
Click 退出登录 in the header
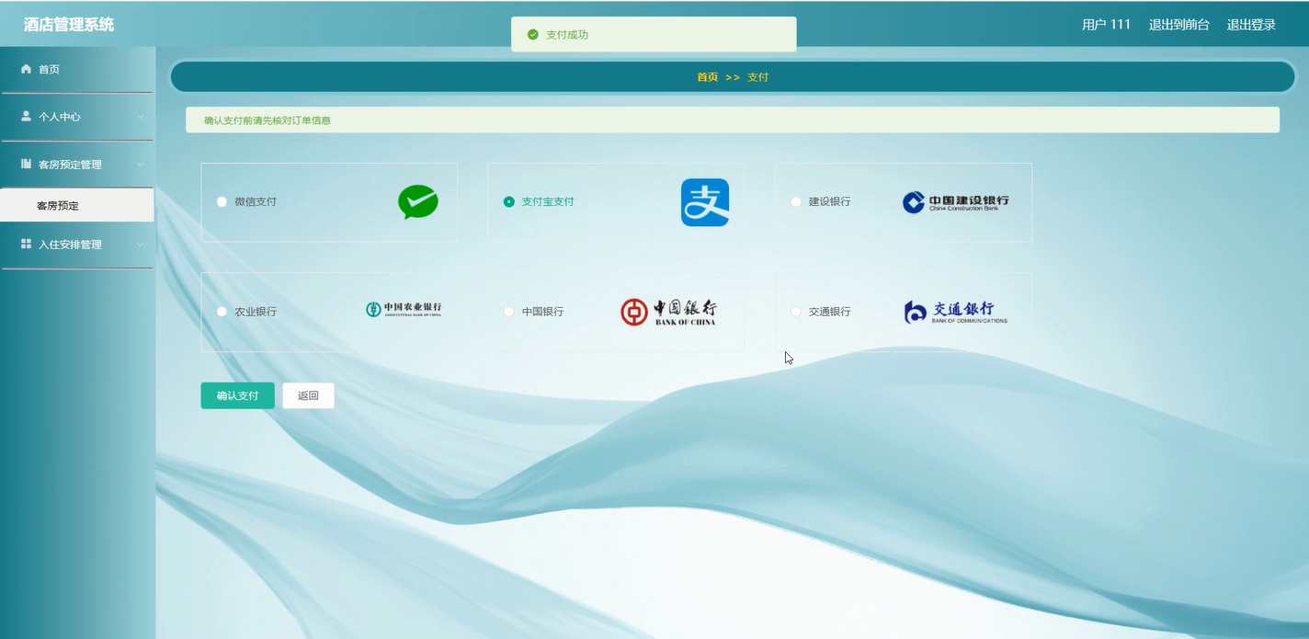(x=1251, y=25)
